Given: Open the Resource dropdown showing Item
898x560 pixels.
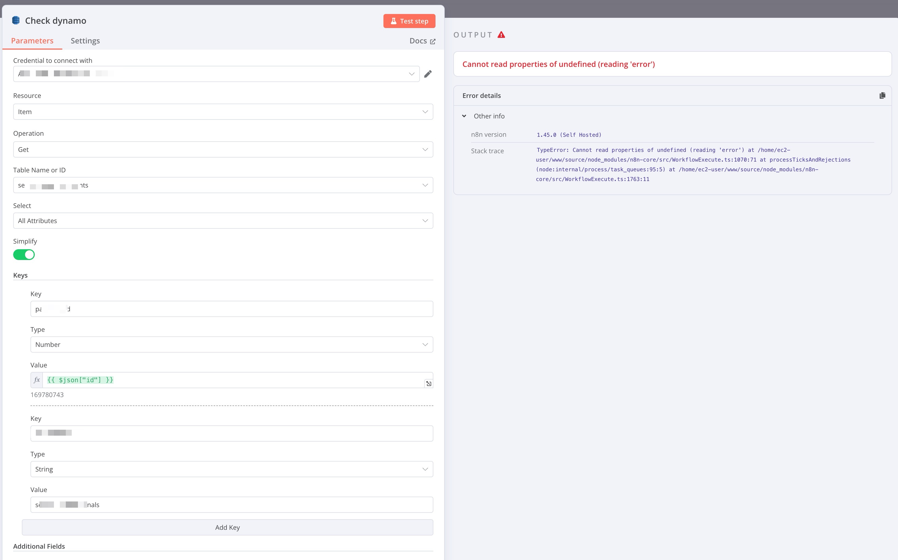Looking at the screenshot, I should tap(223, 112).
